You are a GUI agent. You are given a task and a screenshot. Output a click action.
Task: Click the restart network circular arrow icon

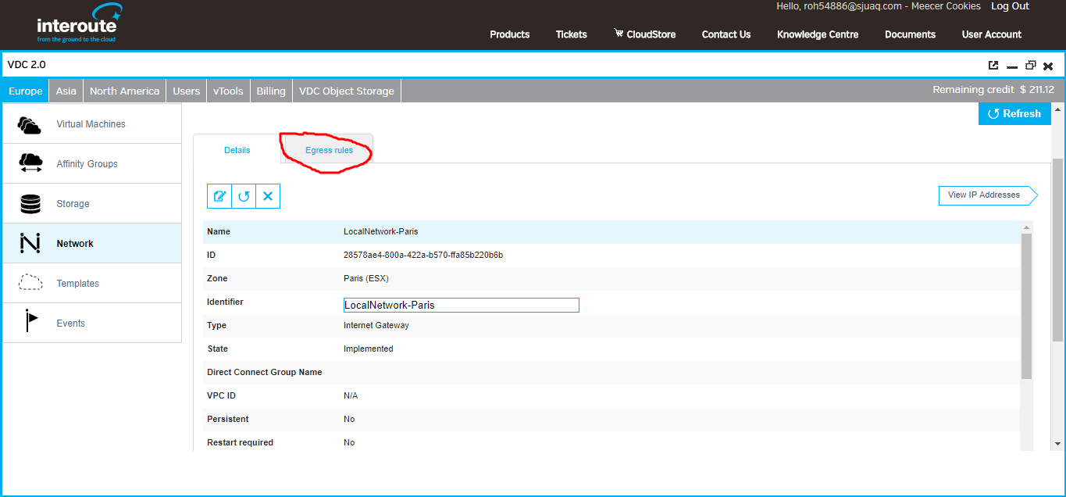click(244, 196)
